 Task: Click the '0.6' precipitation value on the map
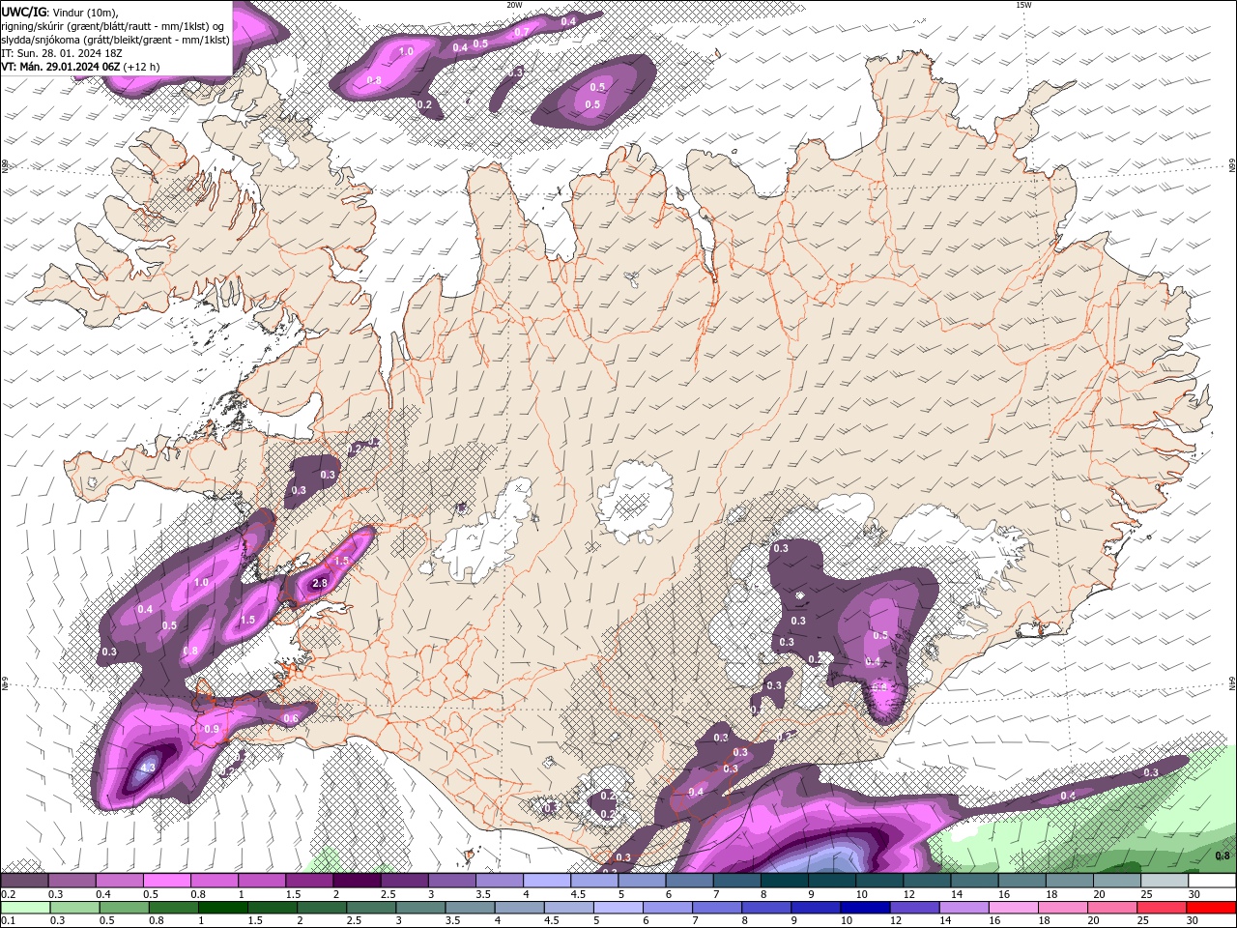tap(291, 718)
